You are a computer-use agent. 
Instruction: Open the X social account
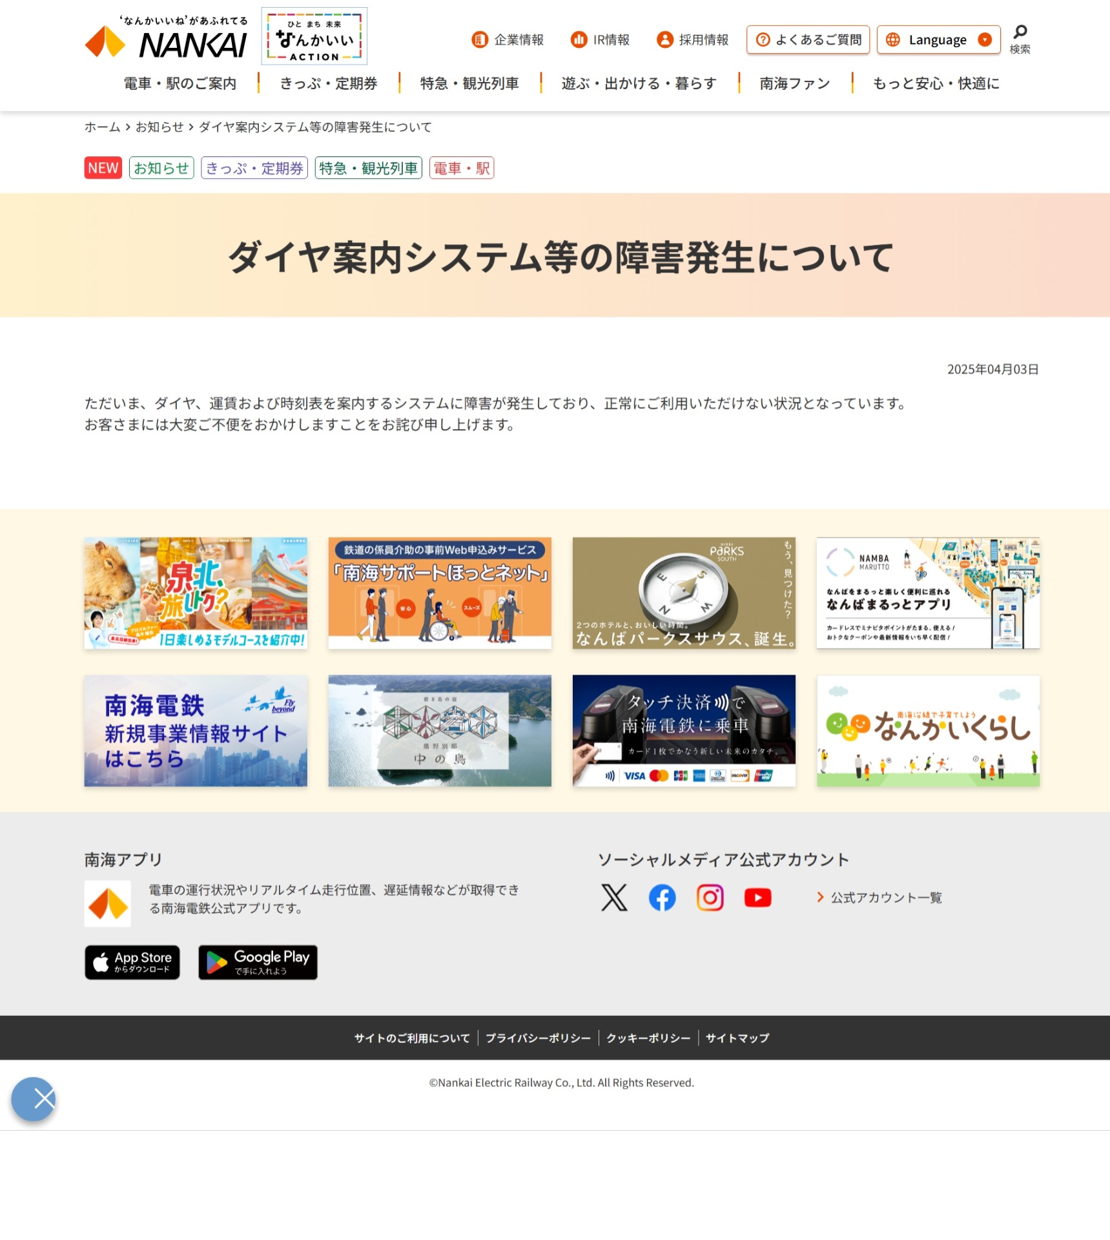pyautogui.click(x=614, y=898)
